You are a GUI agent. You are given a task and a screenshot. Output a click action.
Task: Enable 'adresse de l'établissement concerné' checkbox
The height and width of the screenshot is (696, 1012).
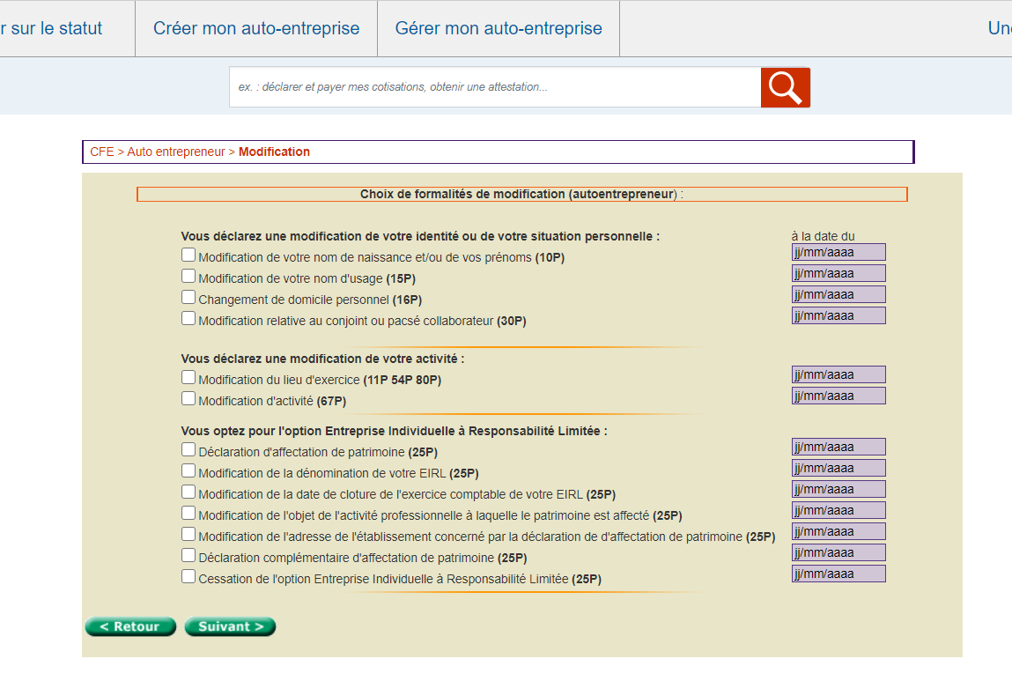tap(188, 534)
